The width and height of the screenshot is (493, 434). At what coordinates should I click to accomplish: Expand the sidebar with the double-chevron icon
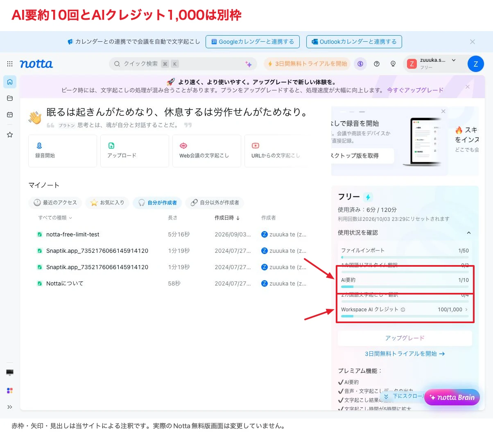10,407
